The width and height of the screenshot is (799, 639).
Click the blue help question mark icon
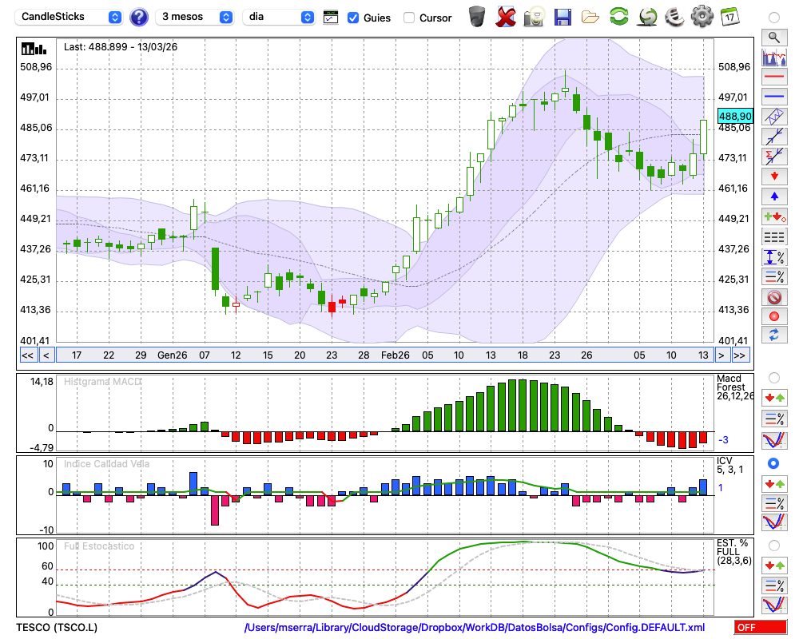[138, 17]
